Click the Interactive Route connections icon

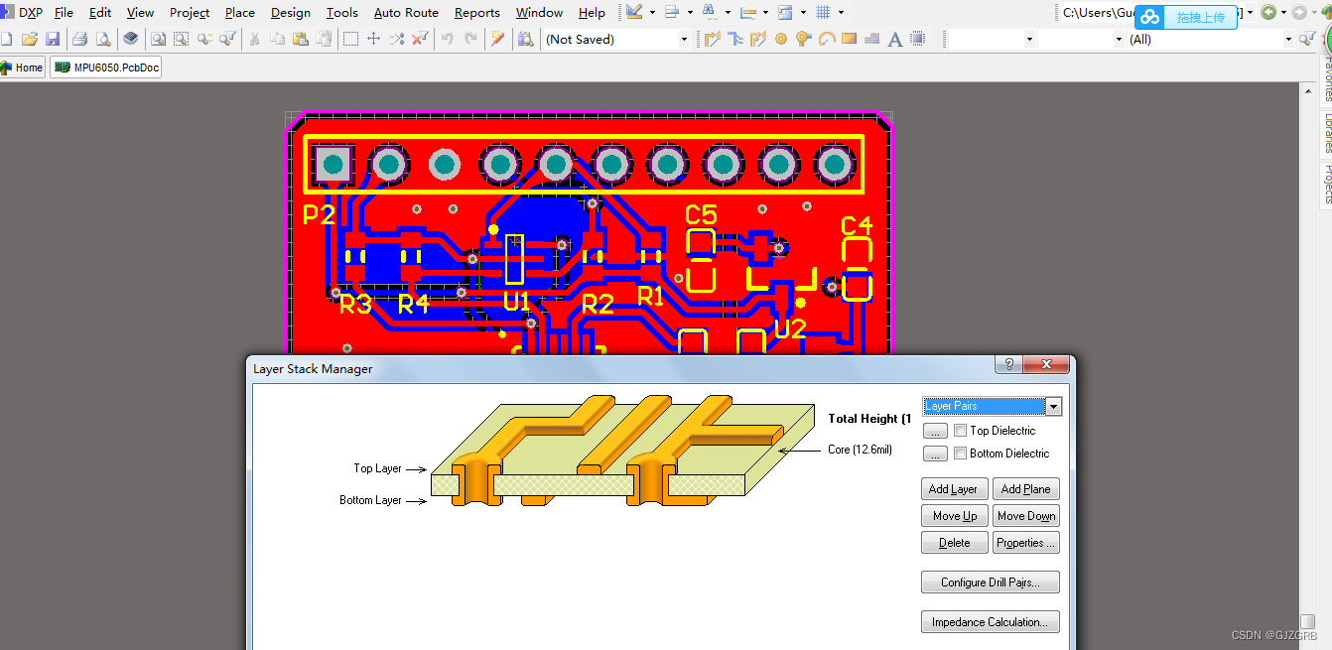point(712,39)
